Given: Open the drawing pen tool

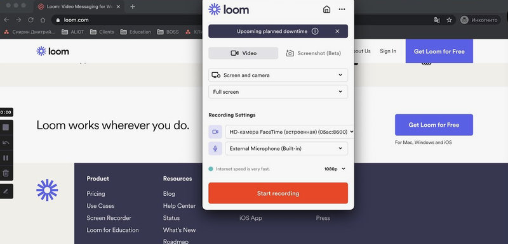Looking at the screenshot, I should (6, 191).
